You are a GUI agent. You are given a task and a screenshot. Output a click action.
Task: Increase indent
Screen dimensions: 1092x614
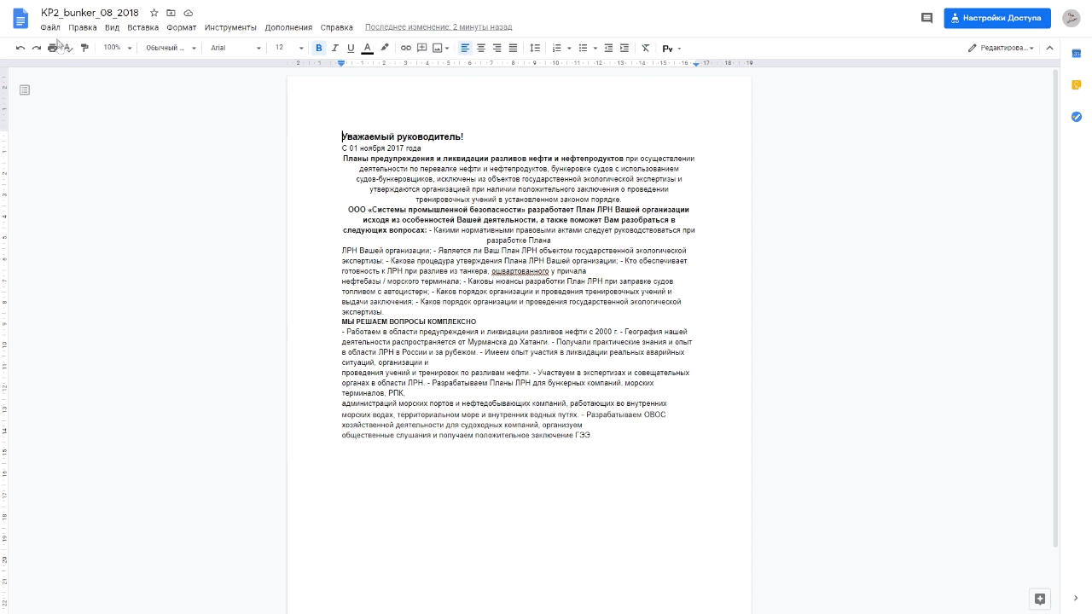pyautogui.click(x=624, y=48)
